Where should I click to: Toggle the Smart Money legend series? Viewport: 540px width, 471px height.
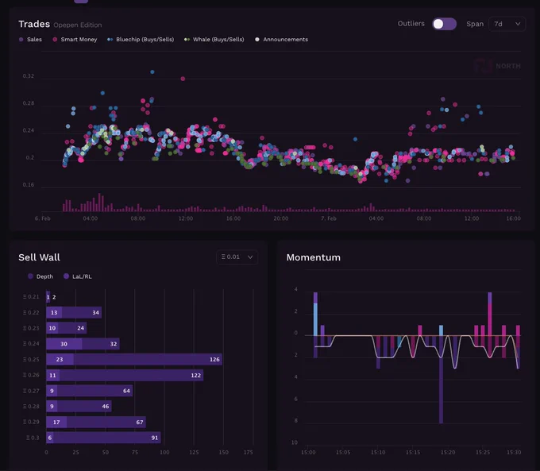pos(75,39)
